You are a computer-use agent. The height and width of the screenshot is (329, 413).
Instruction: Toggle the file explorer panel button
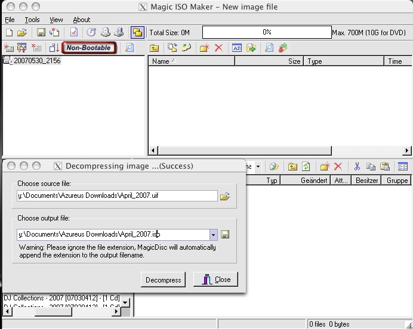click(x=137, y=32)
